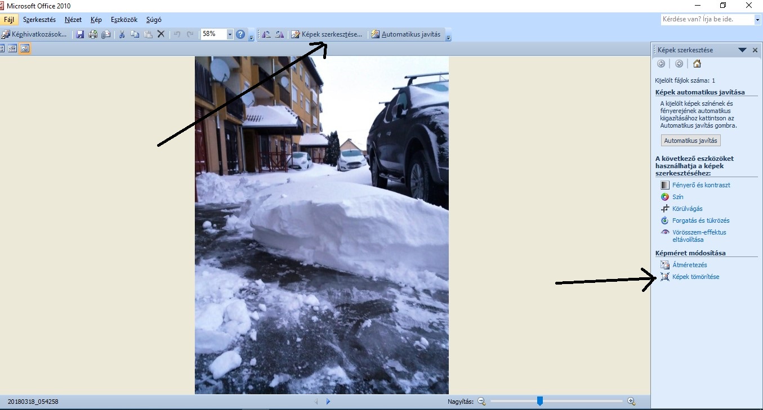Click the Paste clipboard icon

[148, 34]
